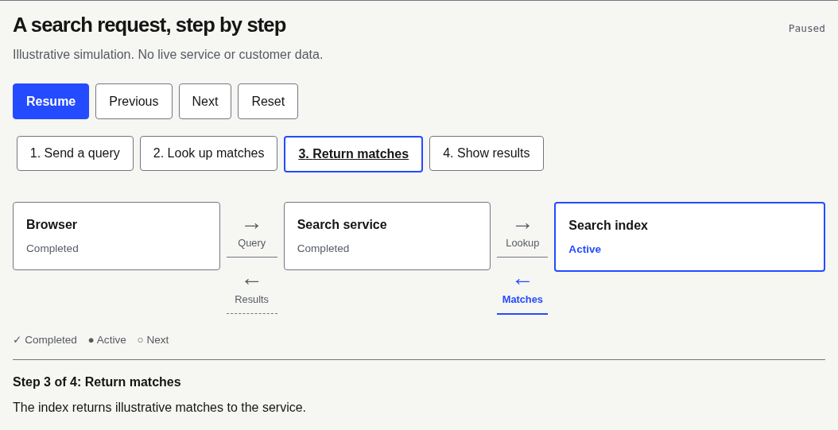The height and width of the screenshot is (430, 838).
Task: Click 'Completed' status under Browser
Action: (x=52, y=249)
